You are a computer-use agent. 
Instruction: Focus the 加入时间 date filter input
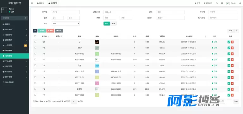click(x=223, y=18)
